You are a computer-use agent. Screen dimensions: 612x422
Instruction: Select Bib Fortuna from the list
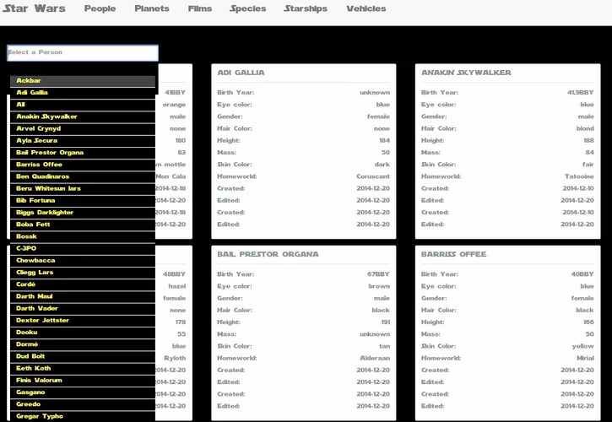83,201
